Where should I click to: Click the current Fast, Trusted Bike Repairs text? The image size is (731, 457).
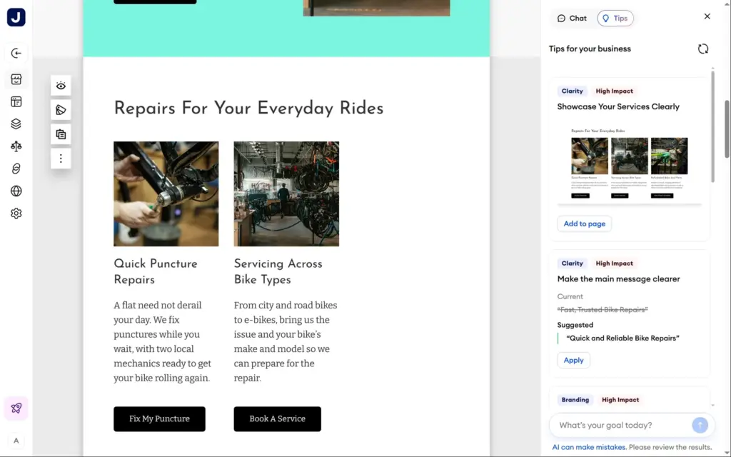(603, 310)
